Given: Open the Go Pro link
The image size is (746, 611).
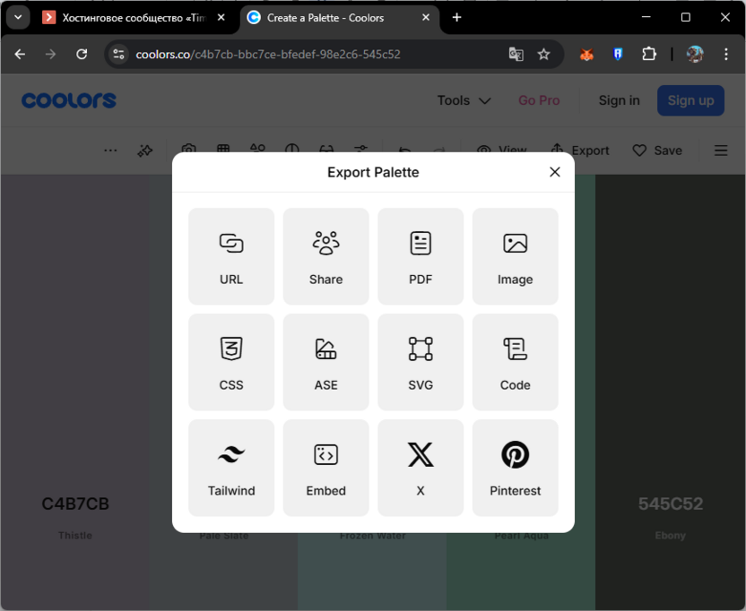Looking at the screenshot, I should pyautogui.click(x=539, y=100).
